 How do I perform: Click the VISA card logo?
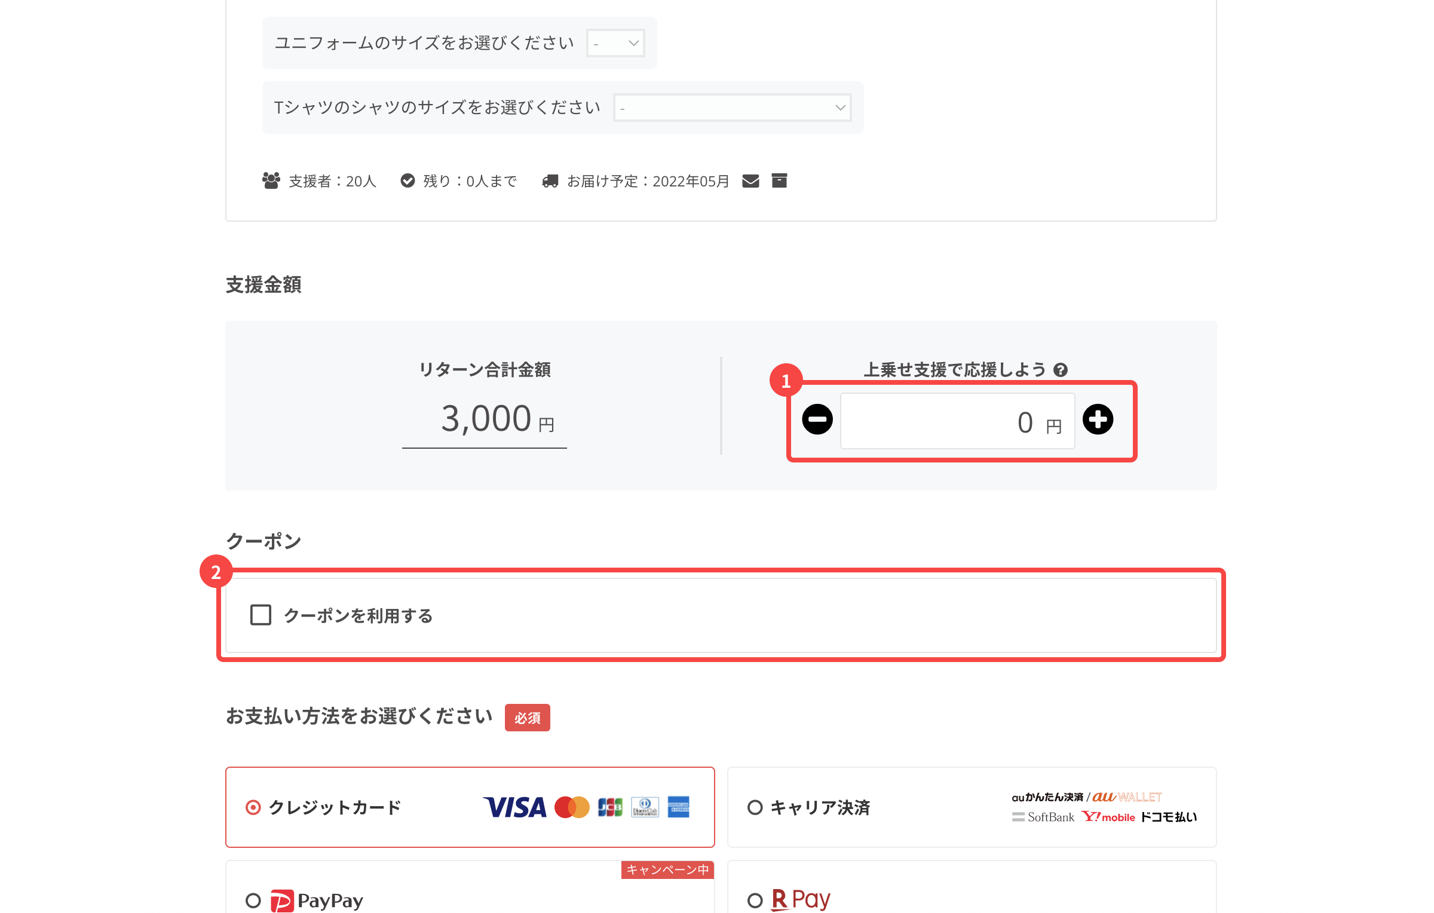point(514,807)
